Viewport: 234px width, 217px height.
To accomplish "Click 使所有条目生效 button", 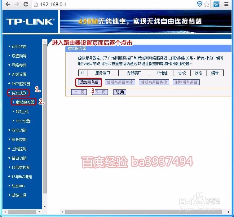I will click(x=120, y=82).
